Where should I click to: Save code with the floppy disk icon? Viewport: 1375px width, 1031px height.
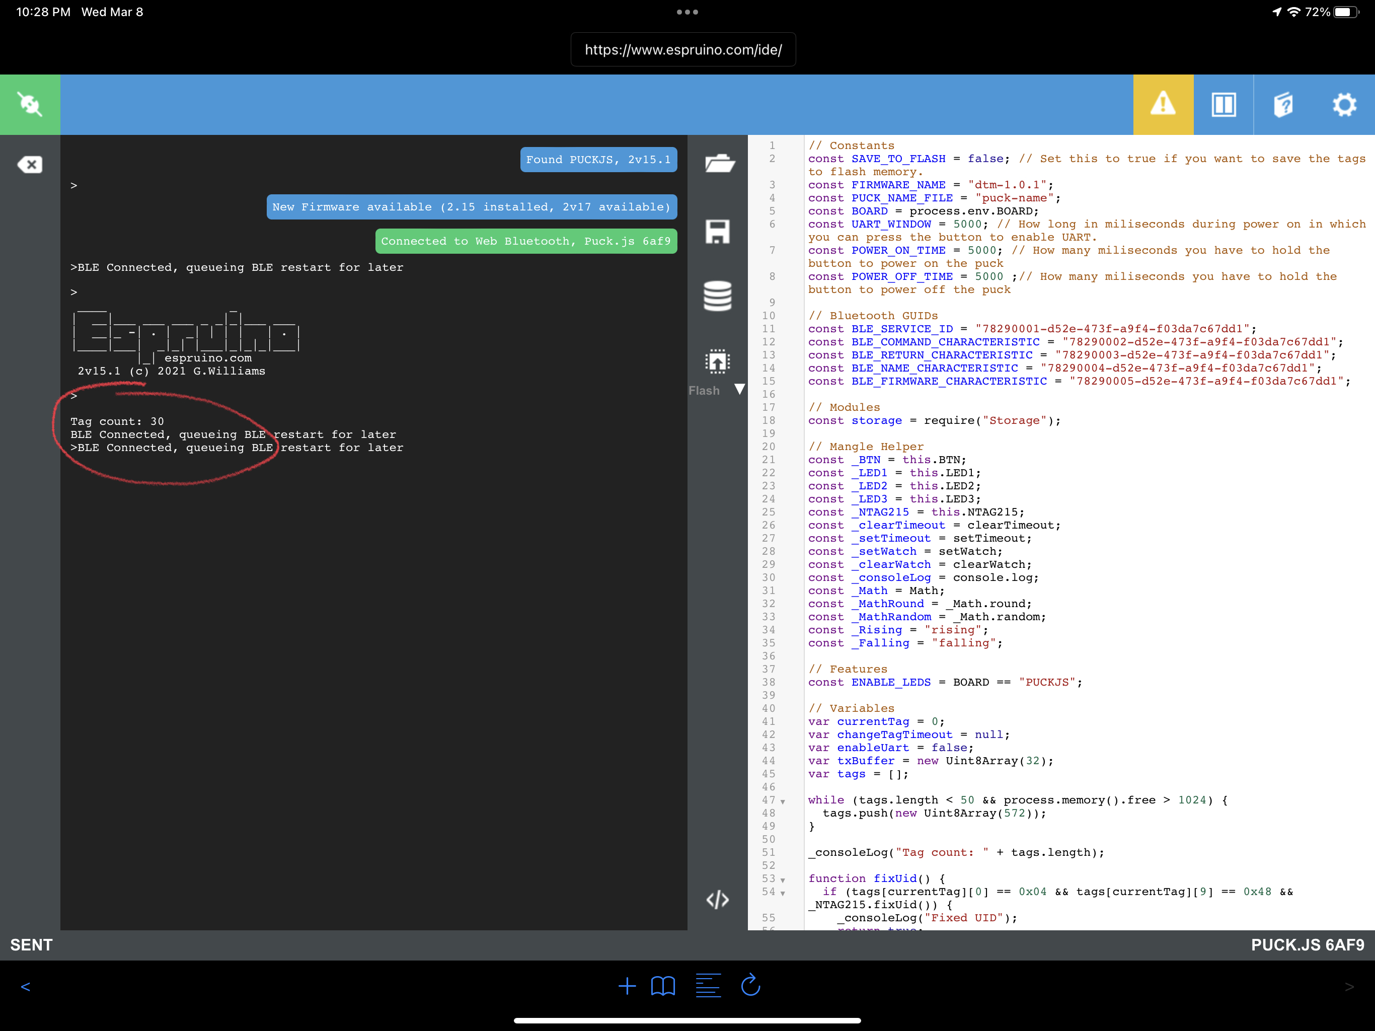[717, 232]
